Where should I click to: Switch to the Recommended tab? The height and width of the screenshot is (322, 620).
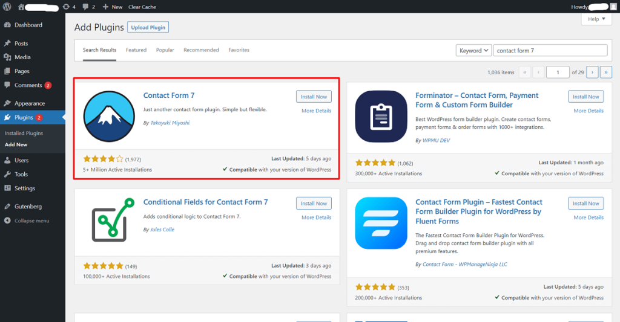tap(201, 50)
